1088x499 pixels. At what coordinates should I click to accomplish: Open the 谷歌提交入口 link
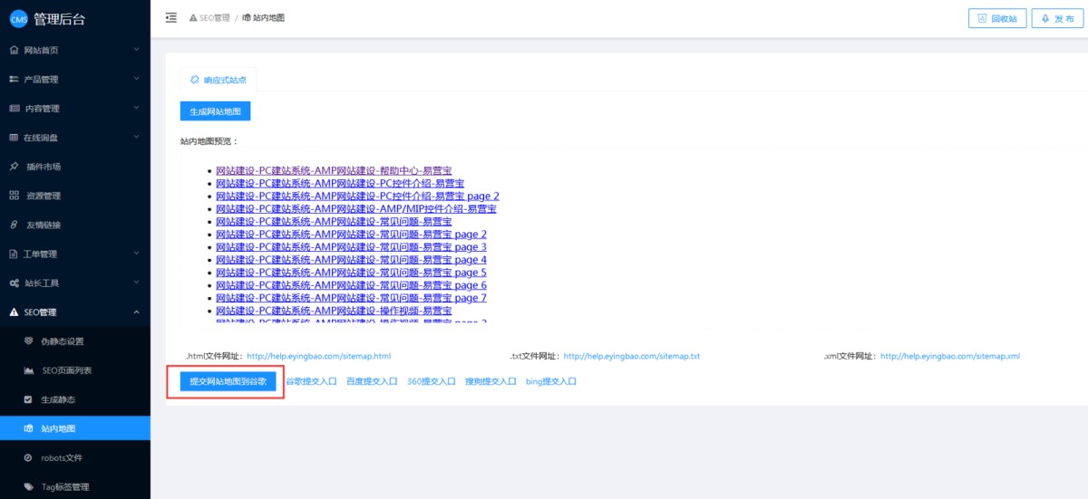(311, 382)
